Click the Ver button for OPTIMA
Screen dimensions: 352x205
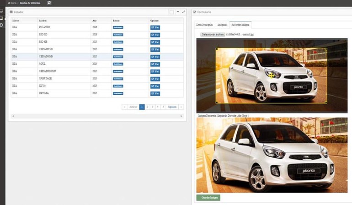(155, 93)
